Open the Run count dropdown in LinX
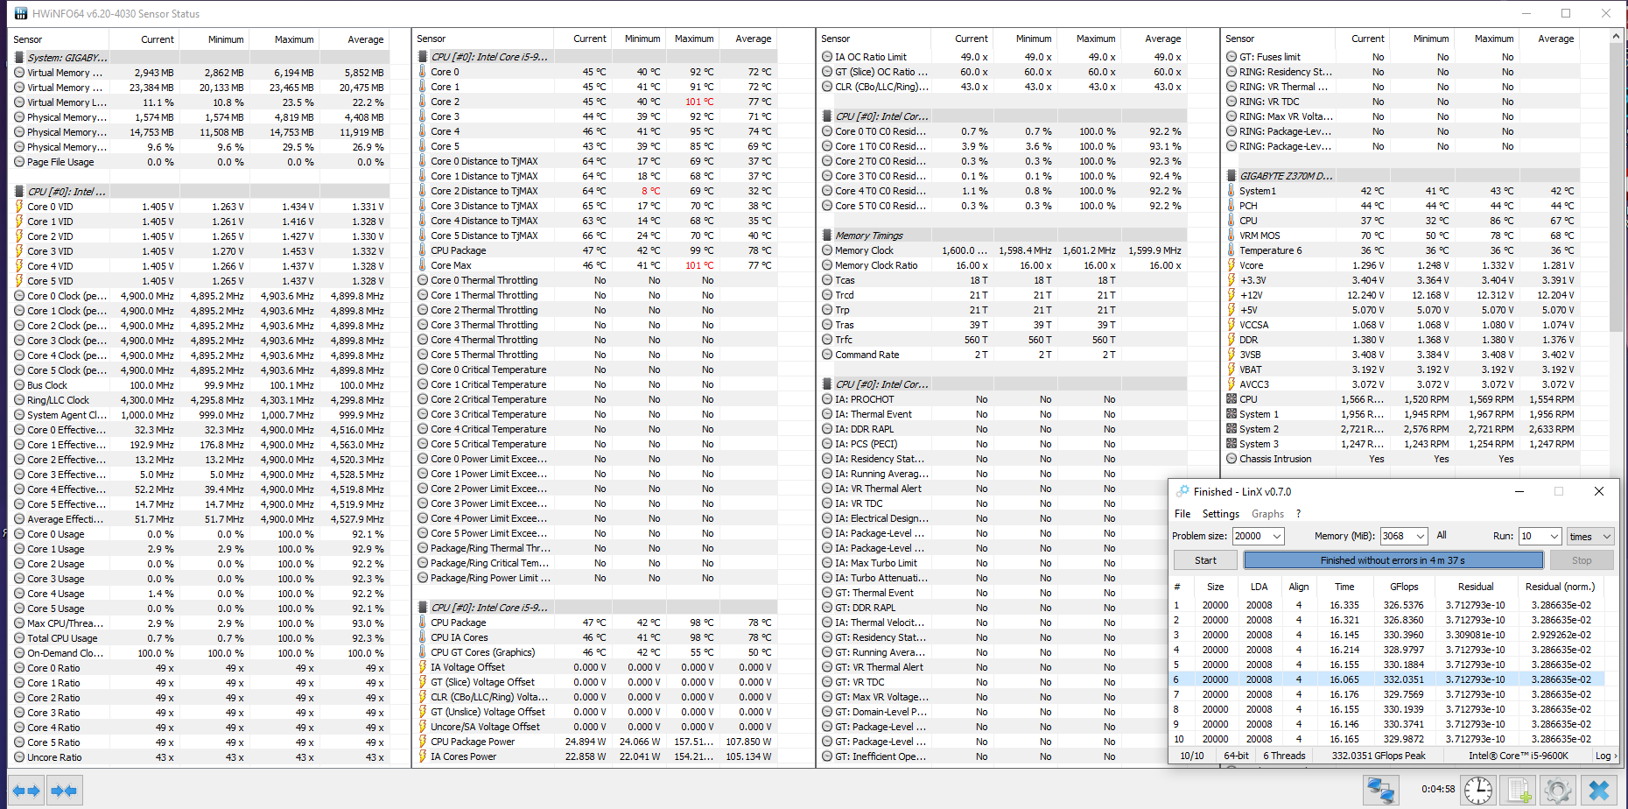1628x809 pixels. pos(1554,536)
